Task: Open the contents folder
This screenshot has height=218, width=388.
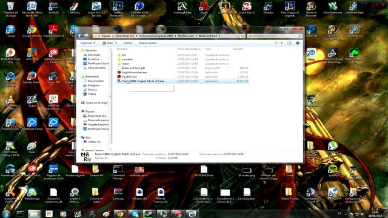Action: coord(182,59)
